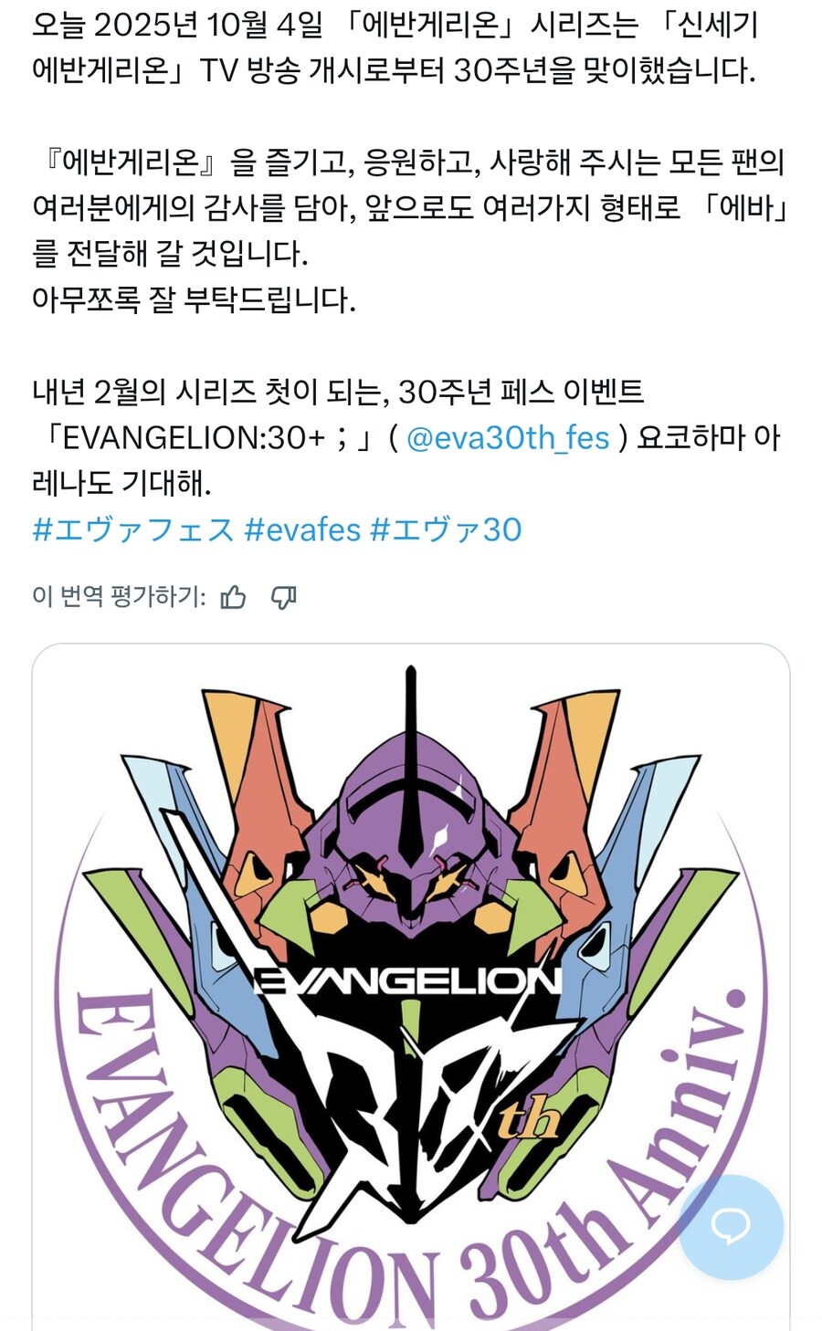822x1331 pixels.
Task: Rate the translation with thumbs down
Action: 284,597
